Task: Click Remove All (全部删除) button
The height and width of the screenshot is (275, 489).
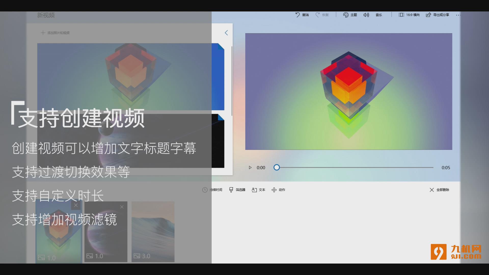Action: tap(439, 190)
